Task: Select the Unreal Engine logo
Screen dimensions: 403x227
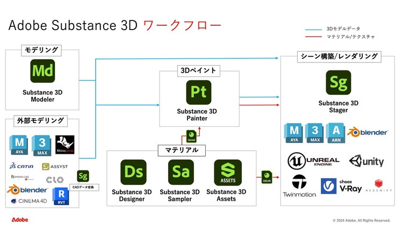Action: pos(313,161)
